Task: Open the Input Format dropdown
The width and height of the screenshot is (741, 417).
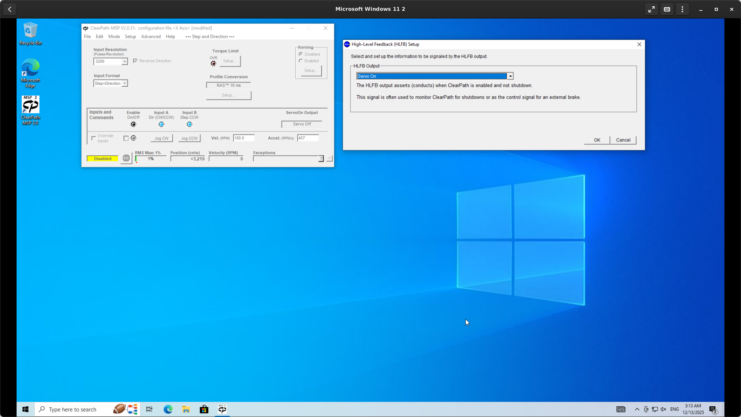Action: pyautogui.click(x=125, y=84)
